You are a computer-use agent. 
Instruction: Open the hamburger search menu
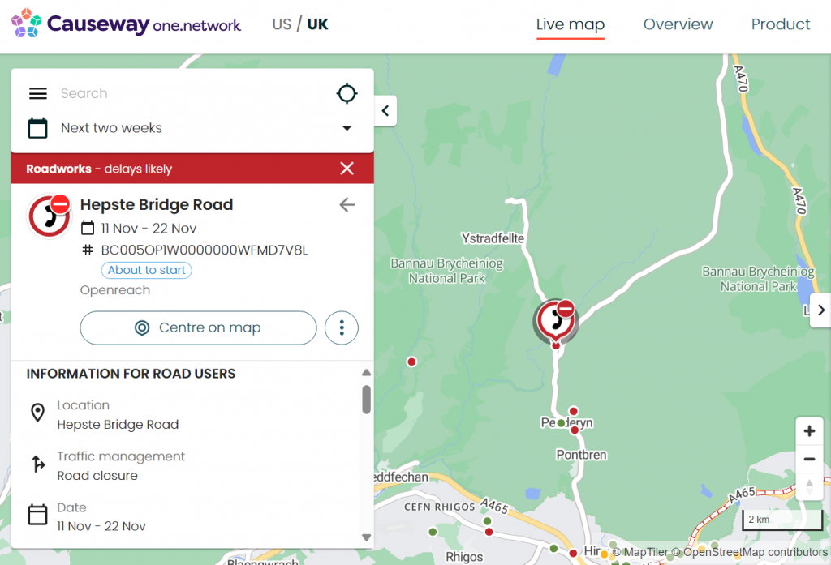click(37, 93)
